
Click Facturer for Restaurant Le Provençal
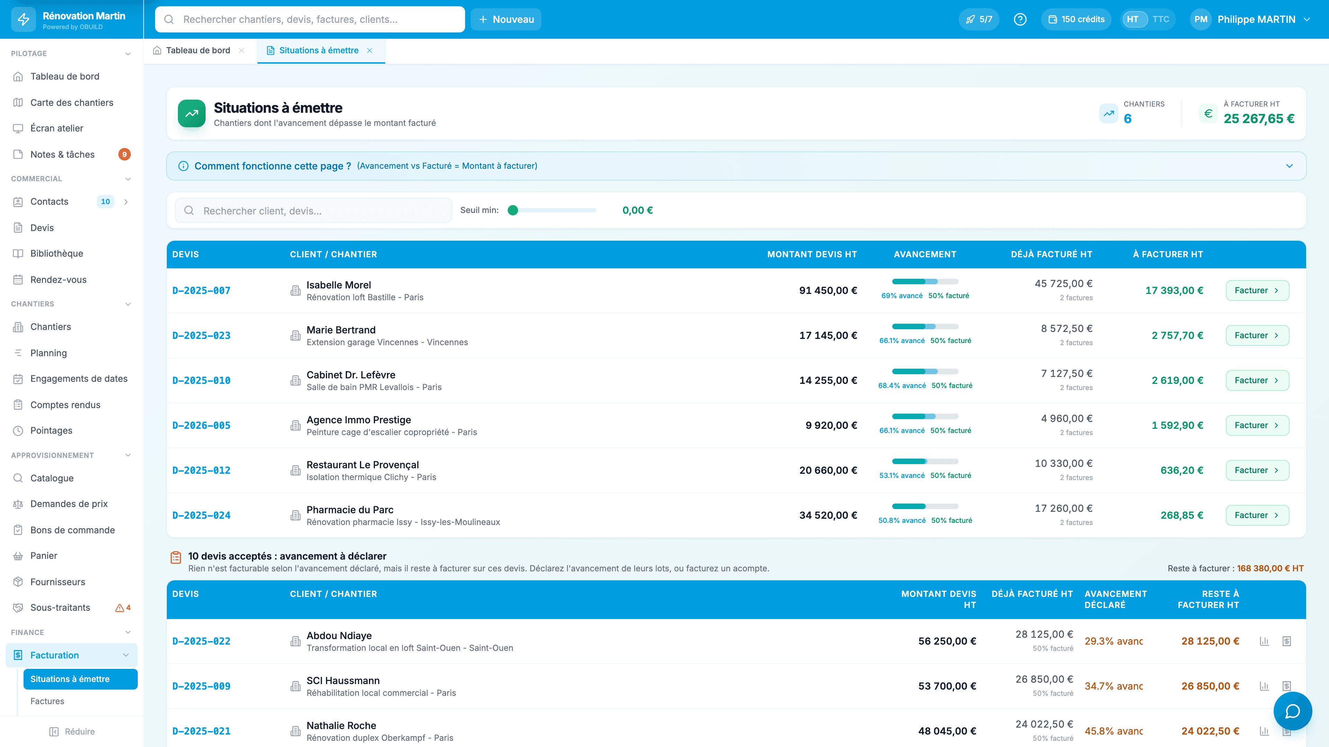tap(1257, 470)
